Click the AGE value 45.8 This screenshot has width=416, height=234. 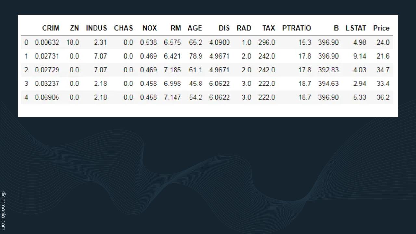tap(196, 84)
